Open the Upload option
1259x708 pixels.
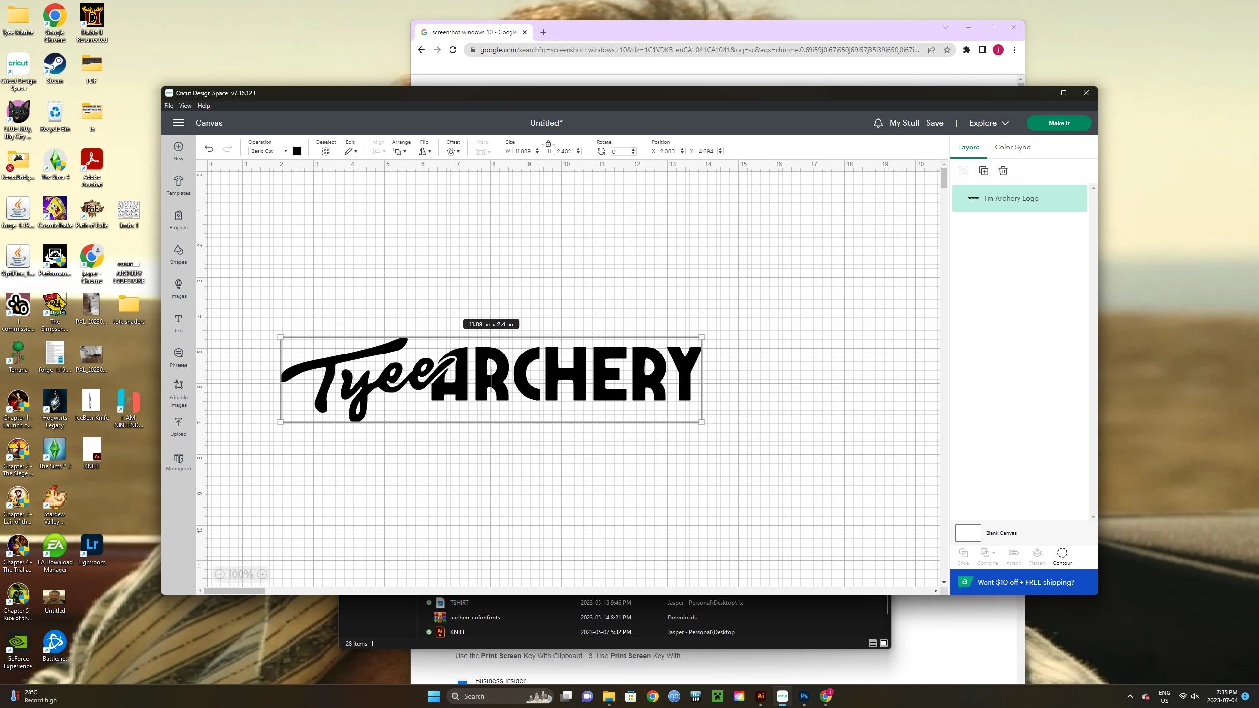(179, 426)
